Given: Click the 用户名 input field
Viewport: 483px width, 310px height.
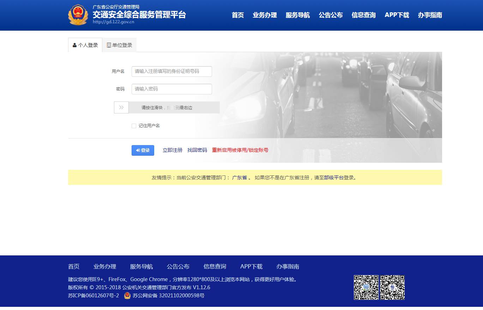Looking at the screenshot, I should 172,72.
